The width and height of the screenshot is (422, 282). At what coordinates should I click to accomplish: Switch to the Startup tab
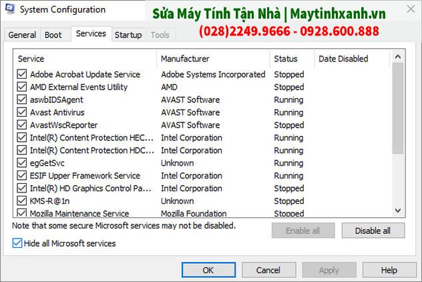(128, 35)
